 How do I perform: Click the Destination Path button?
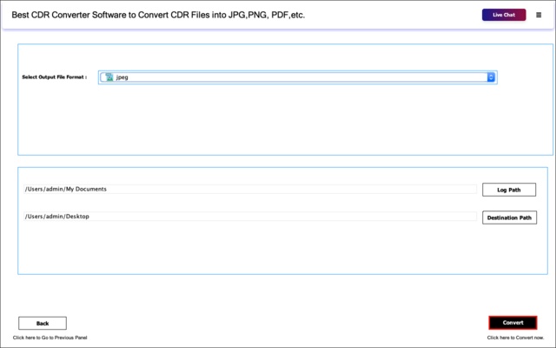pos(509,217)
